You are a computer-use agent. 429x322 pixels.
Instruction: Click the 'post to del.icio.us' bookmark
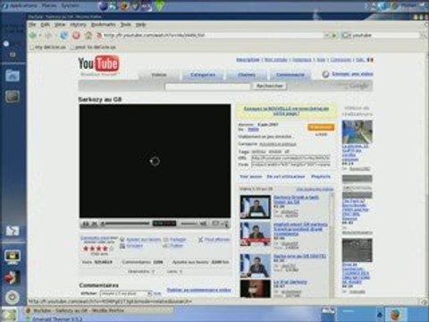[x=93, y=47]
